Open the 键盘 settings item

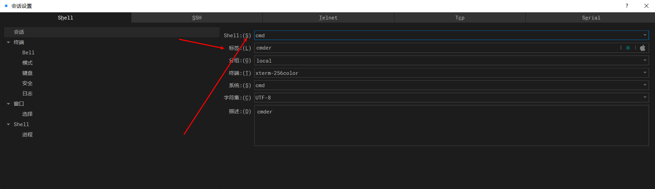(x=27, y=73)
